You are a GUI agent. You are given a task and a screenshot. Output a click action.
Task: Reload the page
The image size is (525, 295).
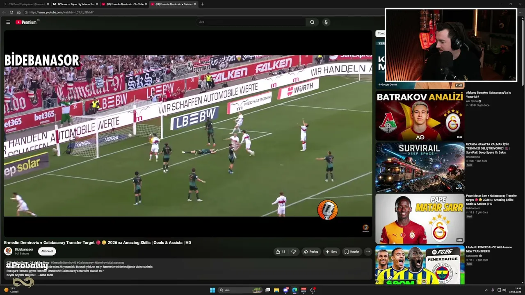point(11,12)
